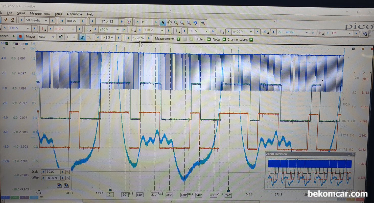Click the trigger threshold 148.5 V field
This screenshot has height=203, width=374.
coord(108,38)
